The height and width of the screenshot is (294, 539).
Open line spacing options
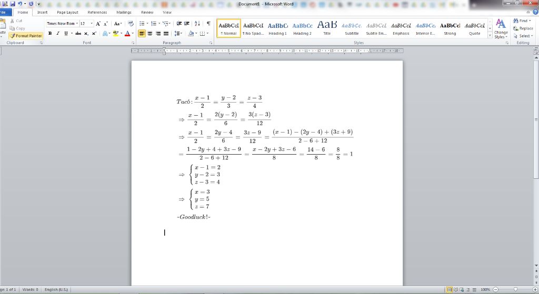click(x=178, y=33)
